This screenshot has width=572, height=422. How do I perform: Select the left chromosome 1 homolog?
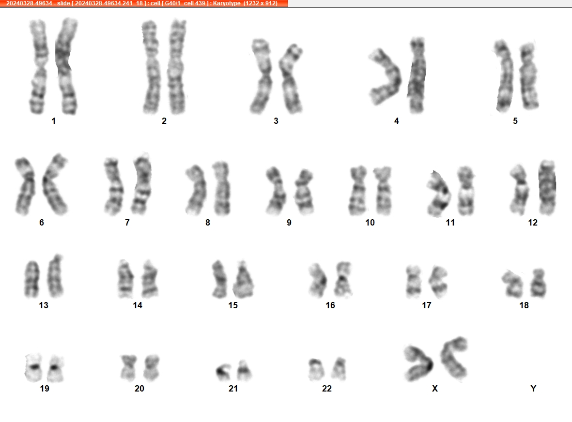click(38, 66)
